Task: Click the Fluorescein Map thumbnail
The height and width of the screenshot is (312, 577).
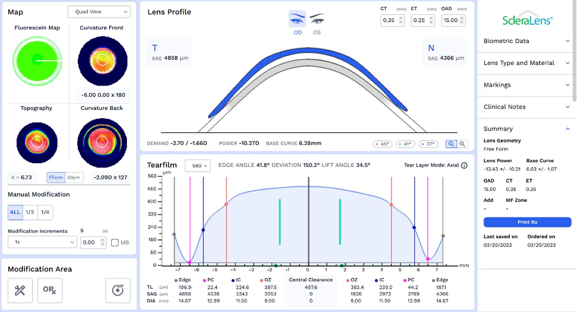Action: click(37, 61)
